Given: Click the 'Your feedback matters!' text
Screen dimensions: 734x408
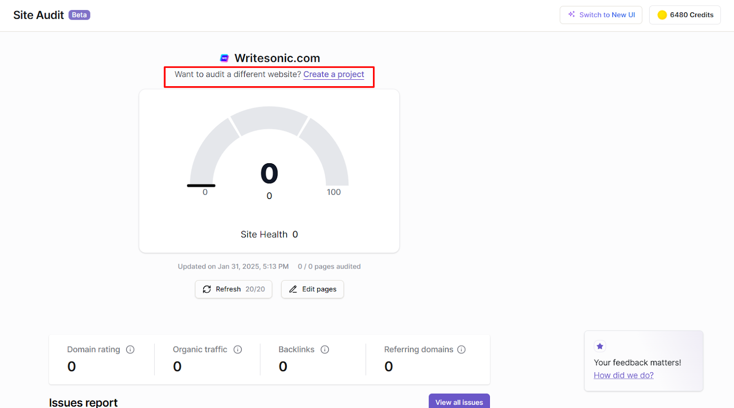Looking at the screenshot, I should point(637,363).
